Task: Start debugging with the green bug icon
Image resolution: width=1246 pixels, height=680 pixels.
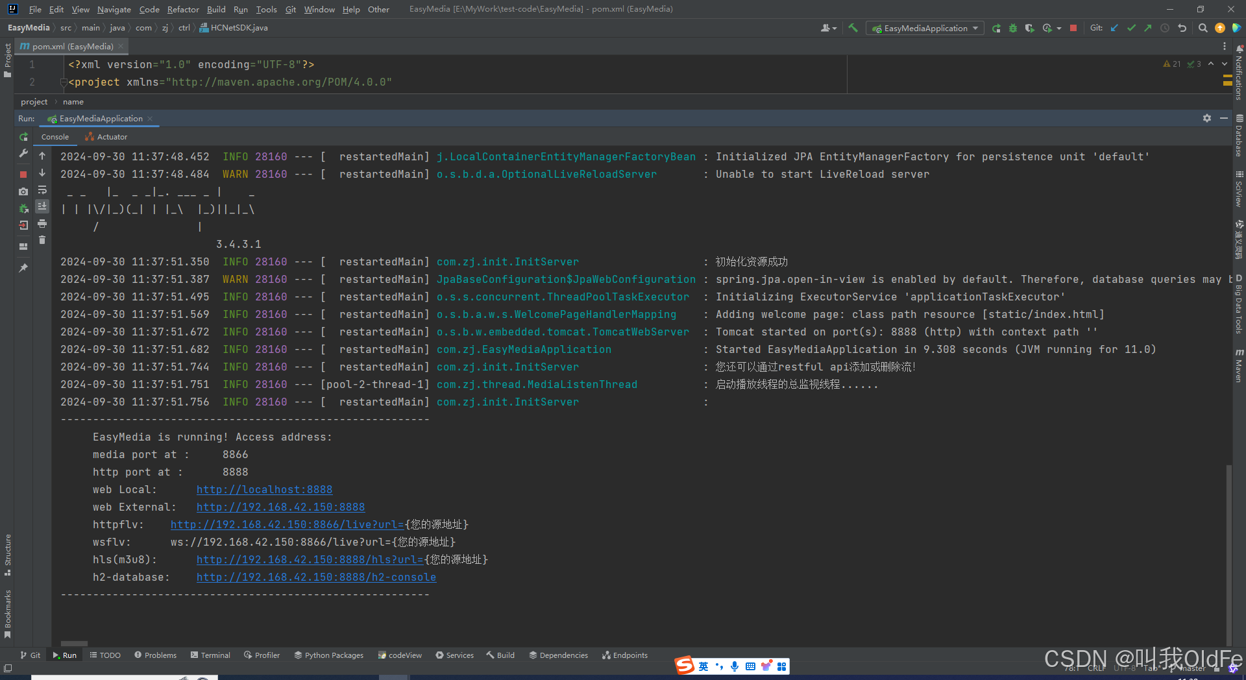Action: [x=1013, y=28]
